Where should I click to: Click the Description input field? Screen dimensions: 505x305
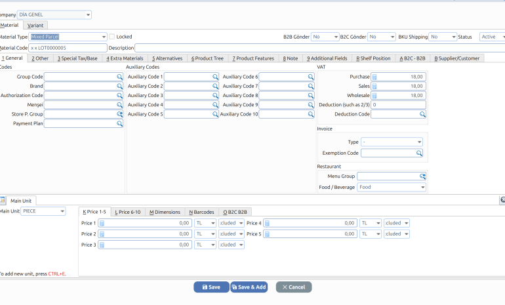[320, 48]
